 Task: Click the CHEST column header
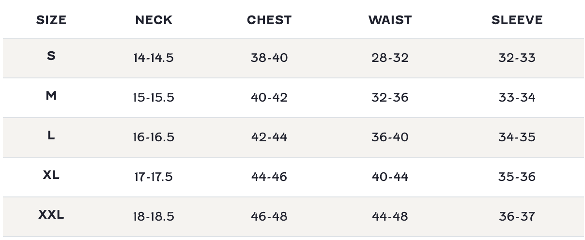tap(269, 20)
